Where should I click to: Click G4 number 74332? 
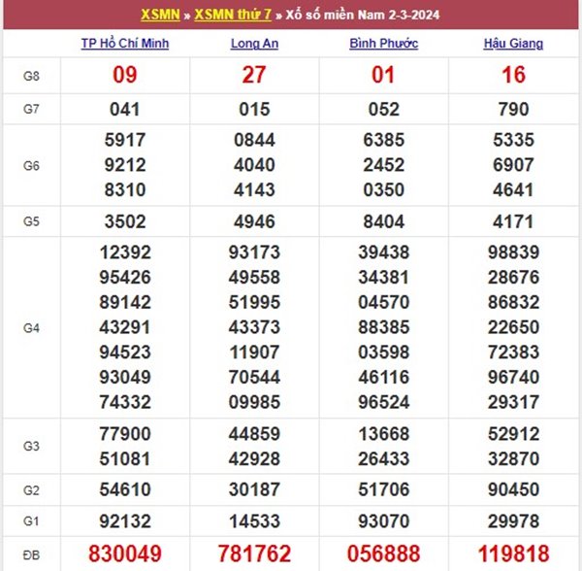125,403
